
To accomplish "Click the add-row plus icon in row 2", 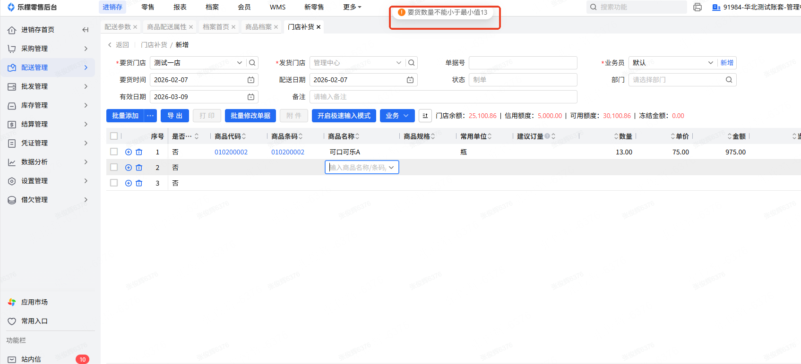I will tap(129, 168).
